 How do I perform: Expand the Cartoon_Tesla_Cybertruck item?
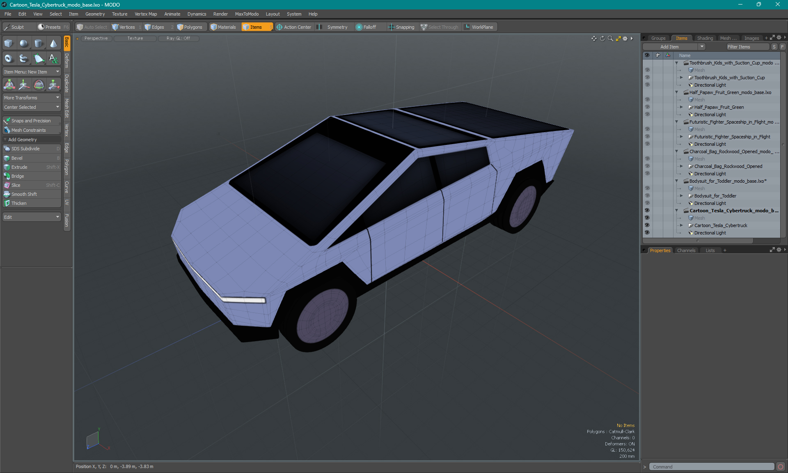point(682,225)
